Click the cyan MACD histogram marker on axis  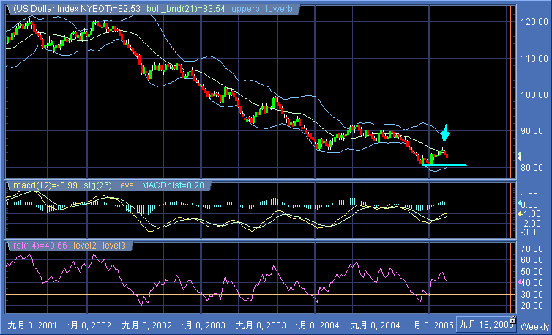click(519, 204)
